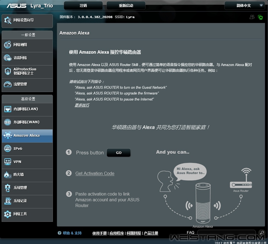Click the Firewall flame icon
Viewport: 268px width, 244px height.
(x=8, y=175)
